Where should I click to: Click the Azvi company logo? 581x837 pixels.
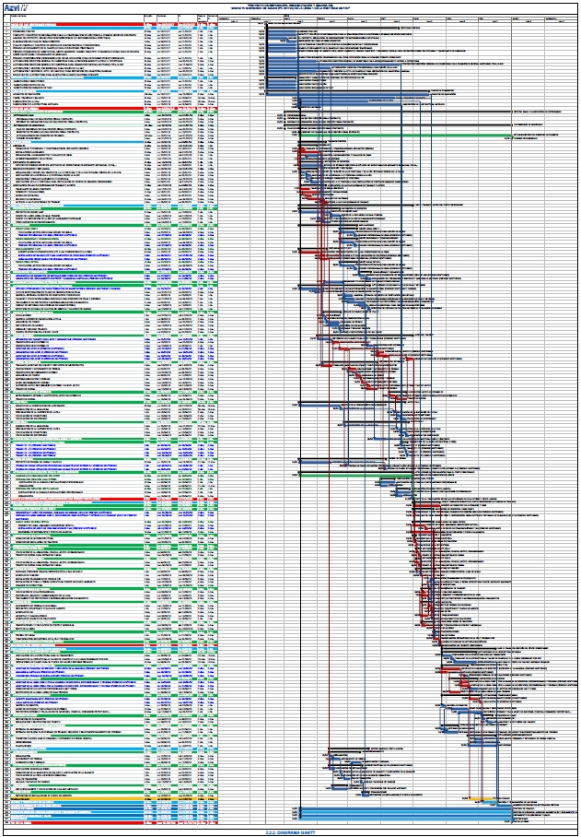15,9
